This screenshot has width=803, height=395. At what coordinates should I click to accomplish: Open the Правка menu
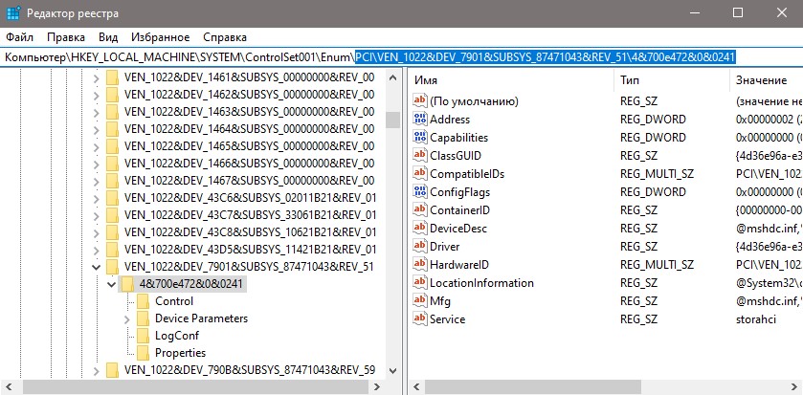point(66,37)
